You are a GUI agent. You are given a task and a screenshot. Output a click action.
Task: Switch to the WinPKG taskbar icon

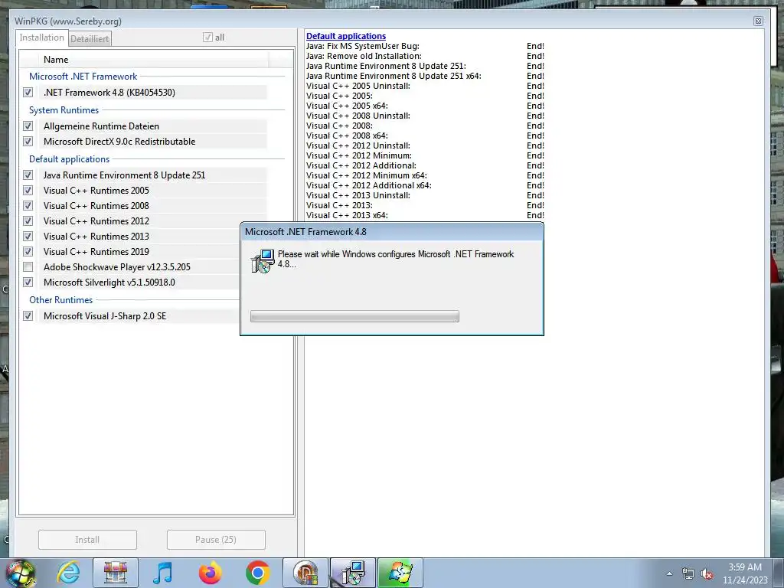(305, 573)
